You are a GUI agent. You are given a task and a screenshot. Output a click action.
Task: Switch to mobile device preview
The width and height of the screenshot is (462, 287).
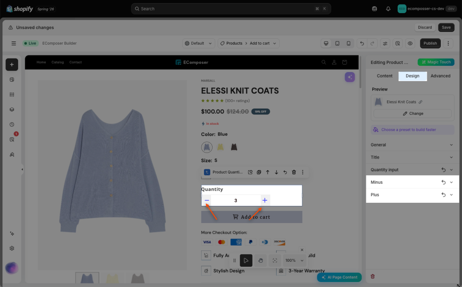point(349,43)
